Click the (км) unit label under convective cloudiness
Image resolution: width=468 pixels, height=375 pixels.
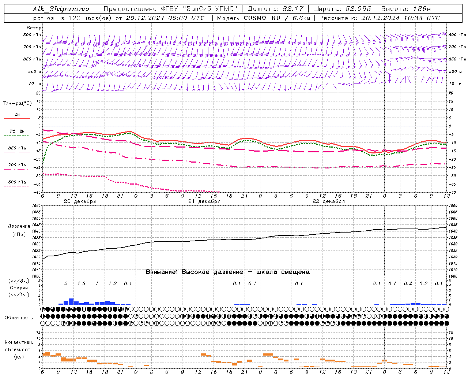(19, 357)
